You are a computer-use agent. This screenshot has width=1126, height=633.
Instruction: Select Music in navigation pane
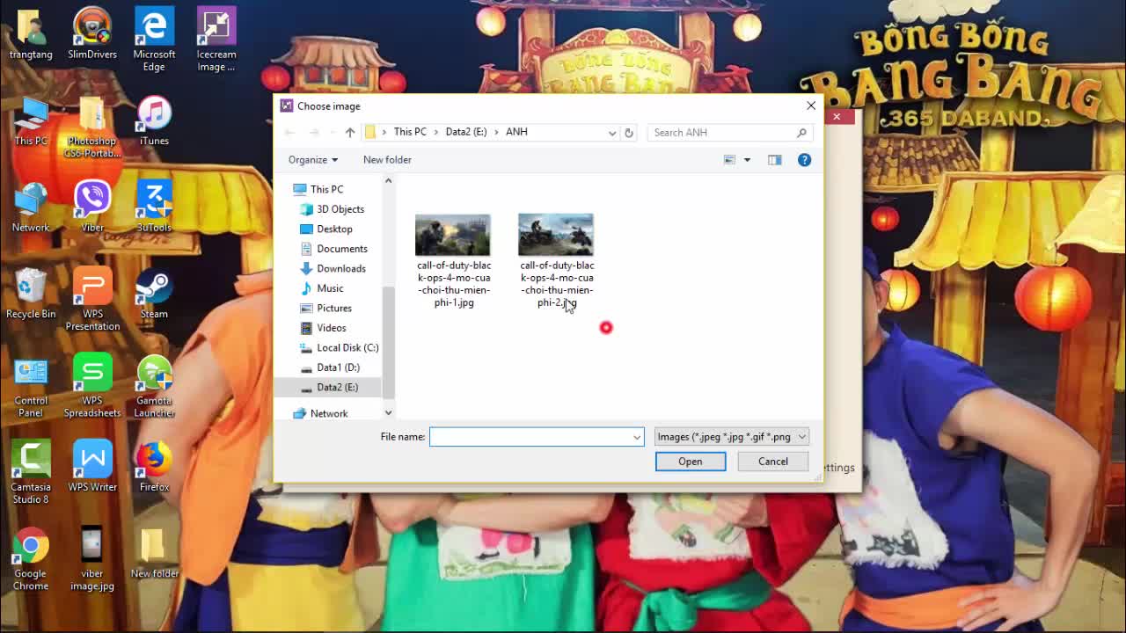pos(330,288)
